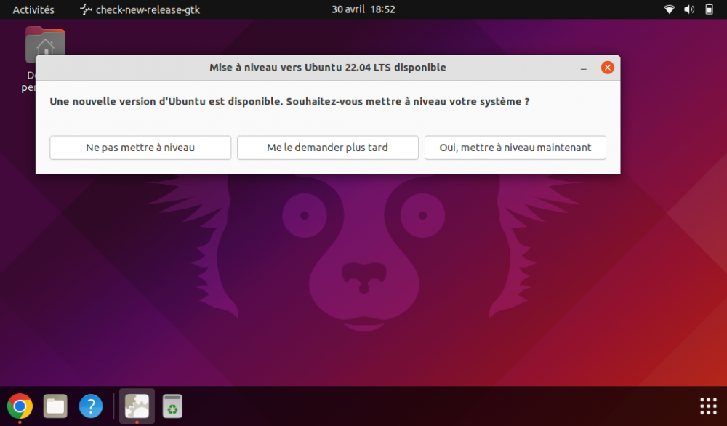The width and height of the screenshot is (727, 426).
Task: Open the Trash icon in dock
Action: point(172,406)
